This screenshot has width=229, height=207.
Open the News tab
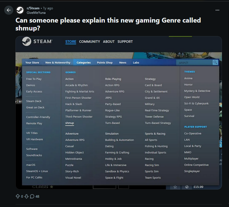pos(123,63)
